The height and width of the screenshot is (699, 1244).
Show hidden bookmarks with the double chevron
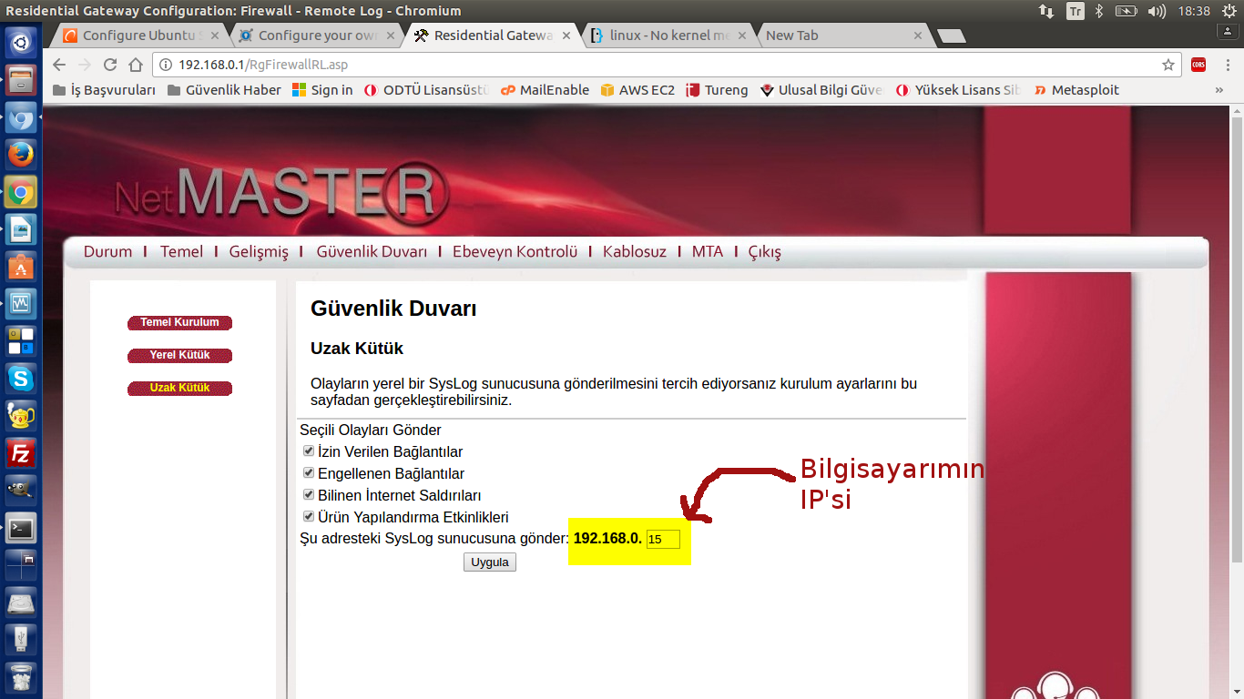point(1219,90)
